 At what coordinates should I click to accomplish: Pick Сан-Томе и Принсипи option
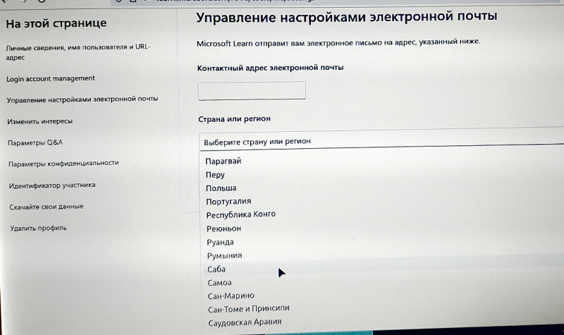pos(249,309)
